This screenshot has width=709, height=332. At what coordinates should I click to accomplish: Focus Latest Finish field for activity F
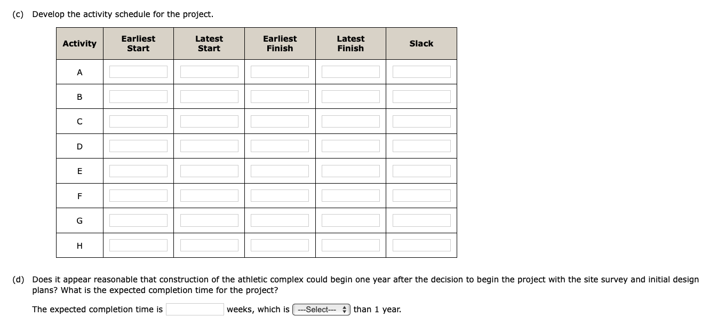tap(350, 195)
